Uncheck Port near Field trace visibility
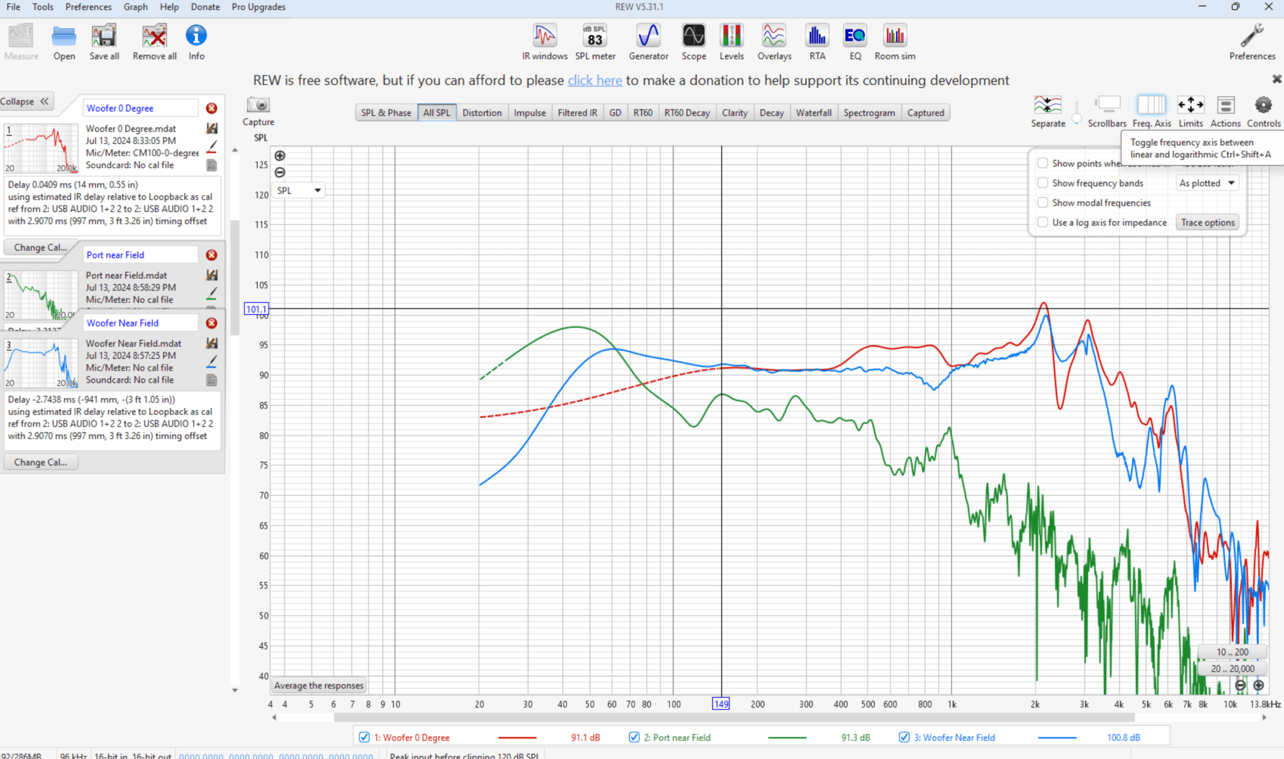Viewport: 1284px width, 759px height. tap(634, 737)
